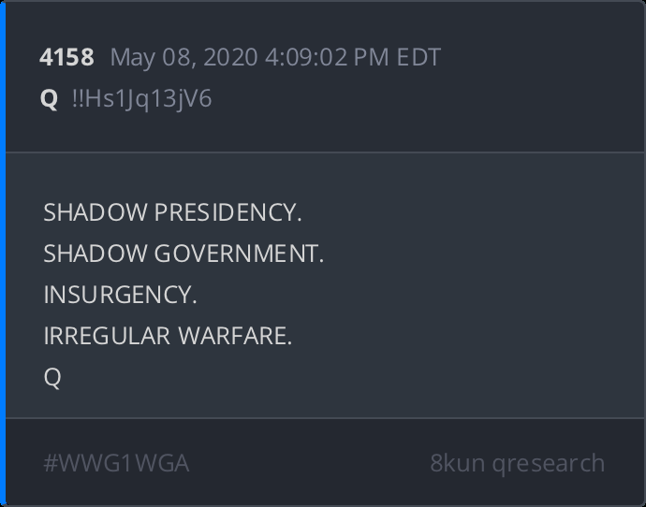
Task: Click post number 4158
Action: point(66,57)
